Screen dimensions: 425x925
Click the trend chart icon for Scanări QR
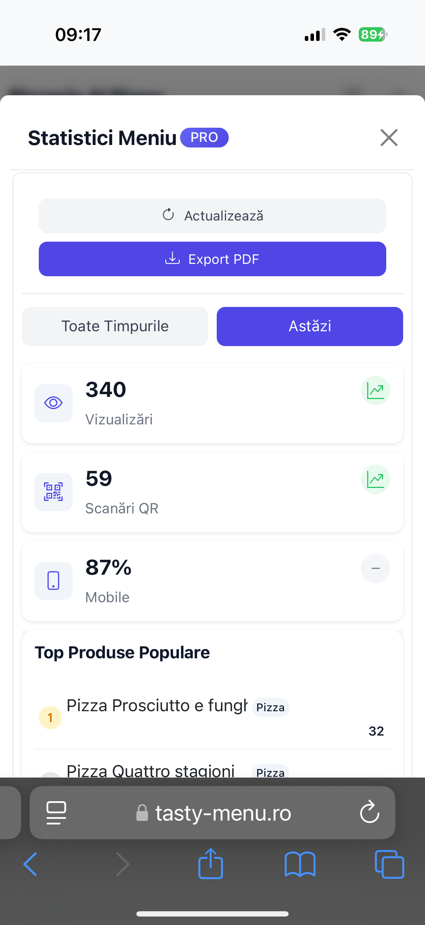(x=375, y=479)
